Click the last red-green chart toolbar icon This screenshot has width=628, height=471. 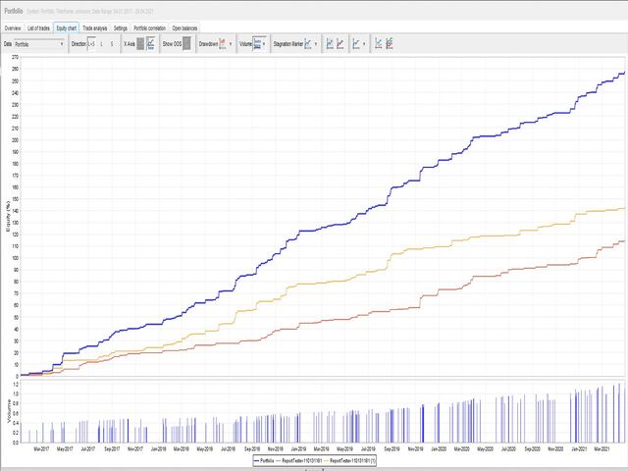pos(390,43)
